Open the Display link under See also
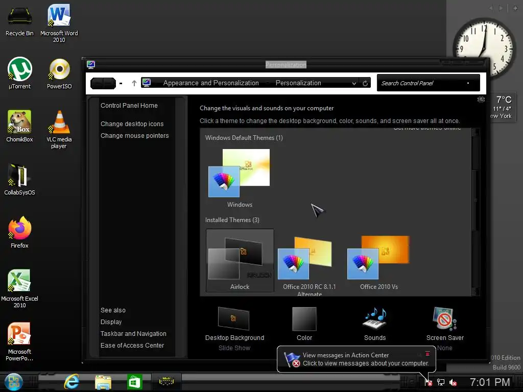The height and width of the screenshot is (392, 523). pyautogui.click(x=111, y=322)
